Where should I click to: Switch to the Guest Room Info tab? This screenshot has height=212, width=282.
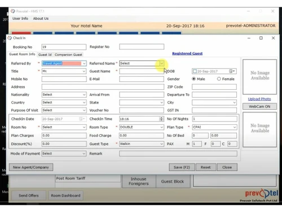22,54
